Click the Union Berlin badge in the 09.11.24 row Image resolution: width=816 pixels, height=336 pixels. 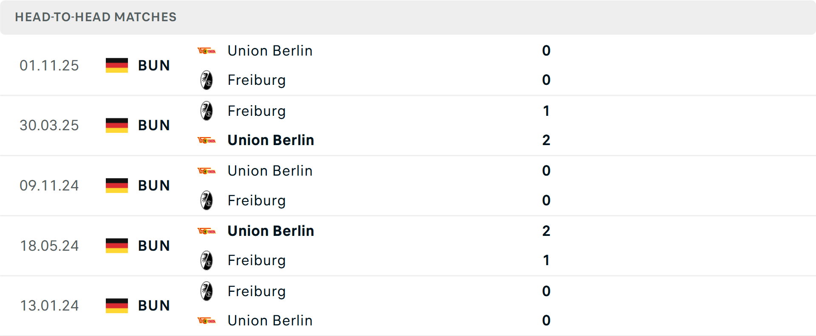click(207, 171)
